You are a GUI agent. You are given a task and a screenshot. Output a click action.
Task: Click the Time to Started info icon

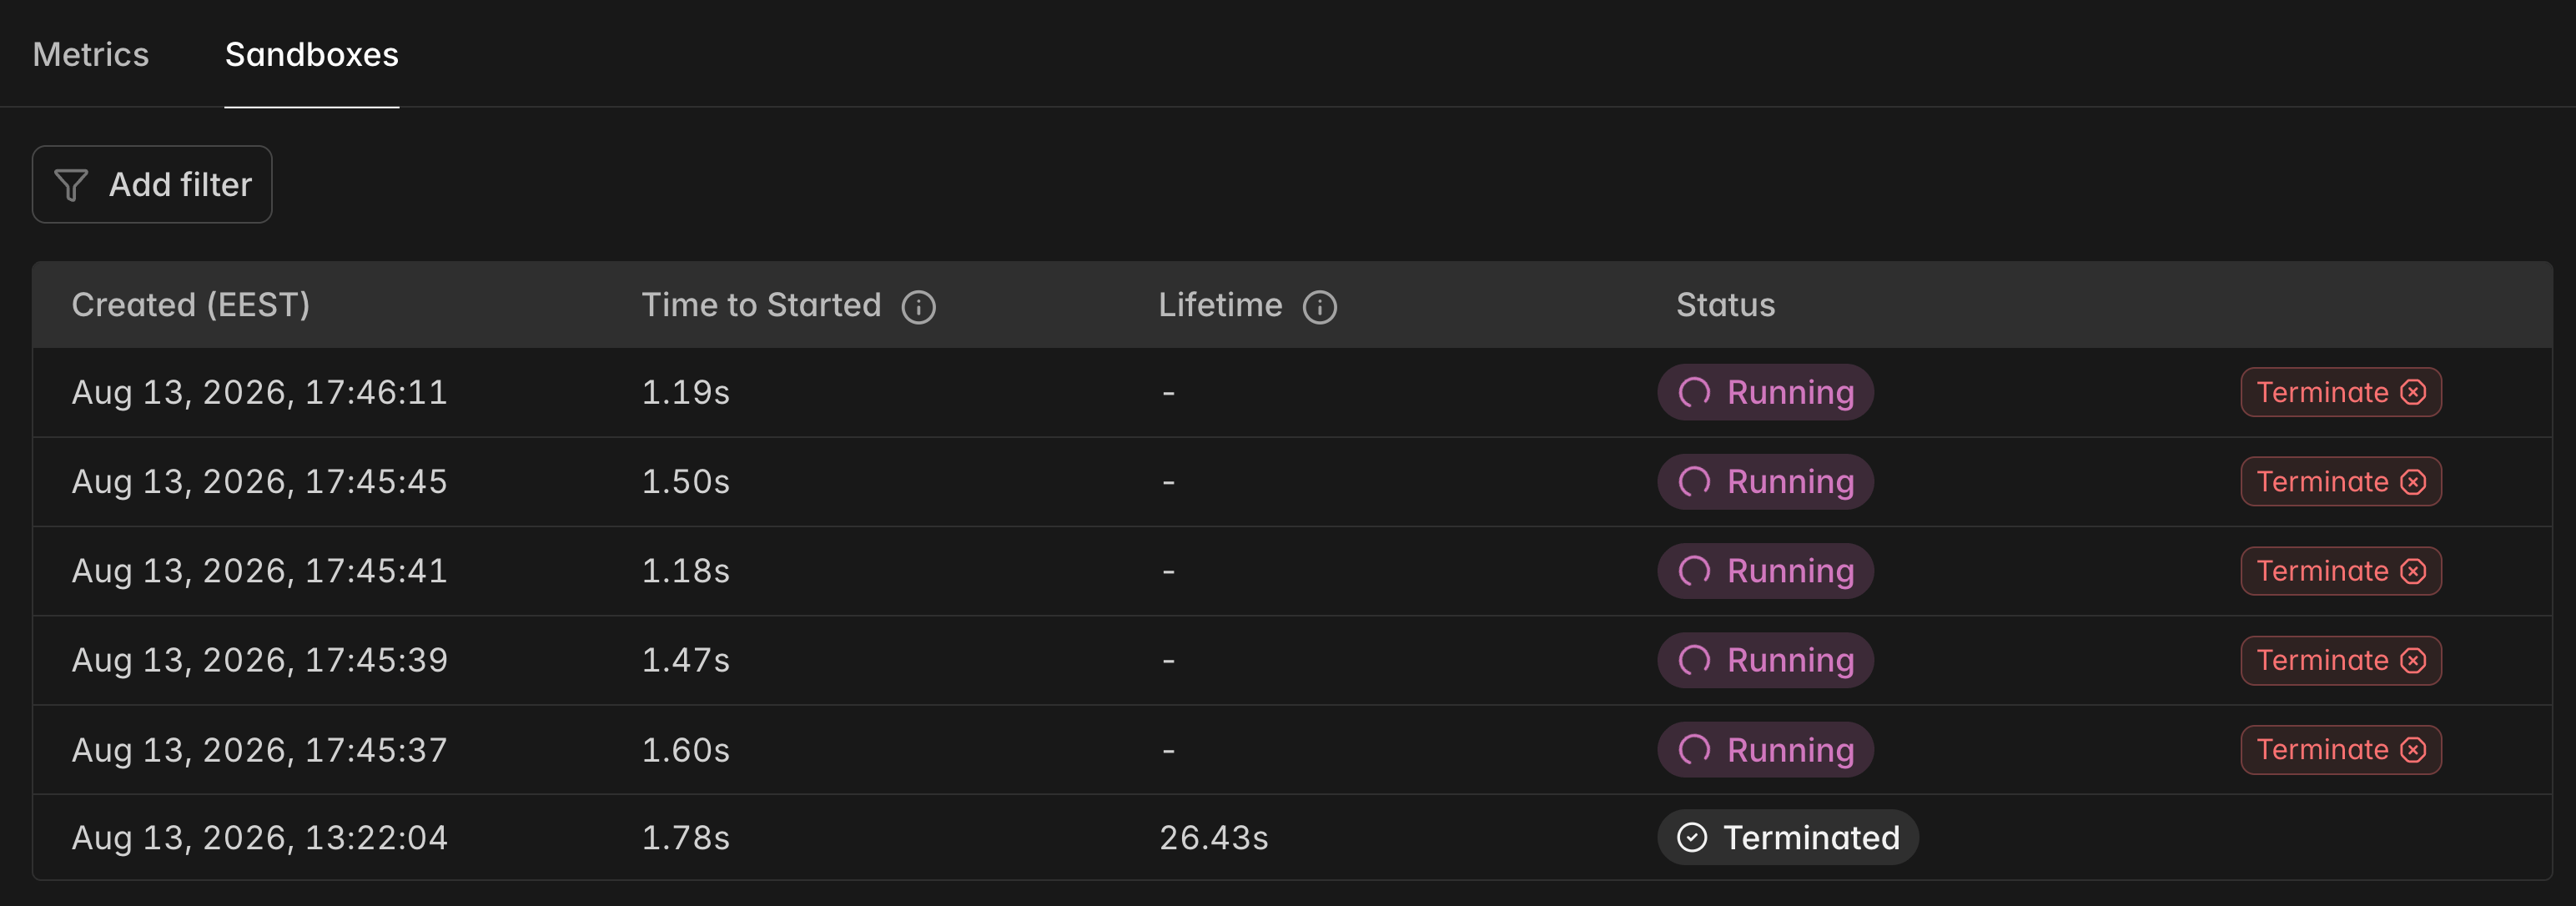coord(918,307)
